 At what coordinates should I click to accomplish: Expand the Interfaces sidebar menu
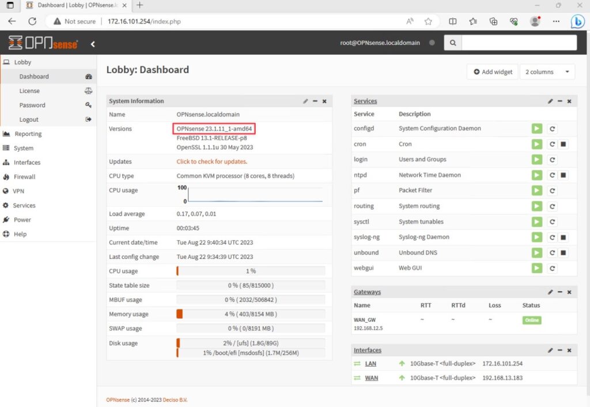48,162
